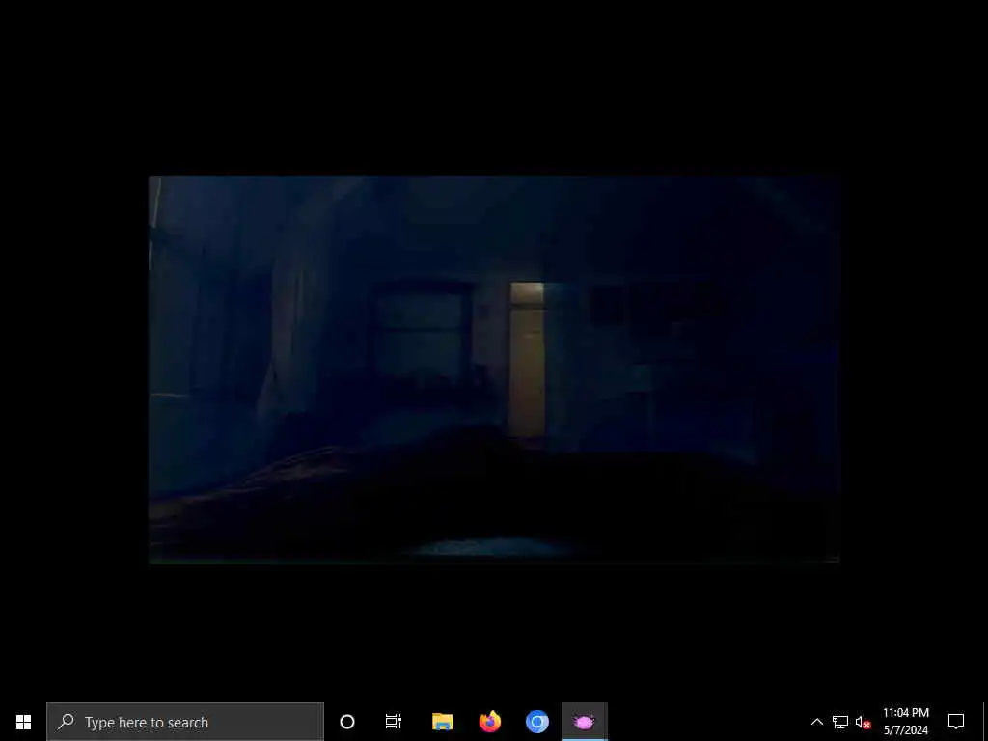The width and height of the screenshot is (988, 741).
Task: Open the Action Center notifications icon
Action: [x=956, y=722]
